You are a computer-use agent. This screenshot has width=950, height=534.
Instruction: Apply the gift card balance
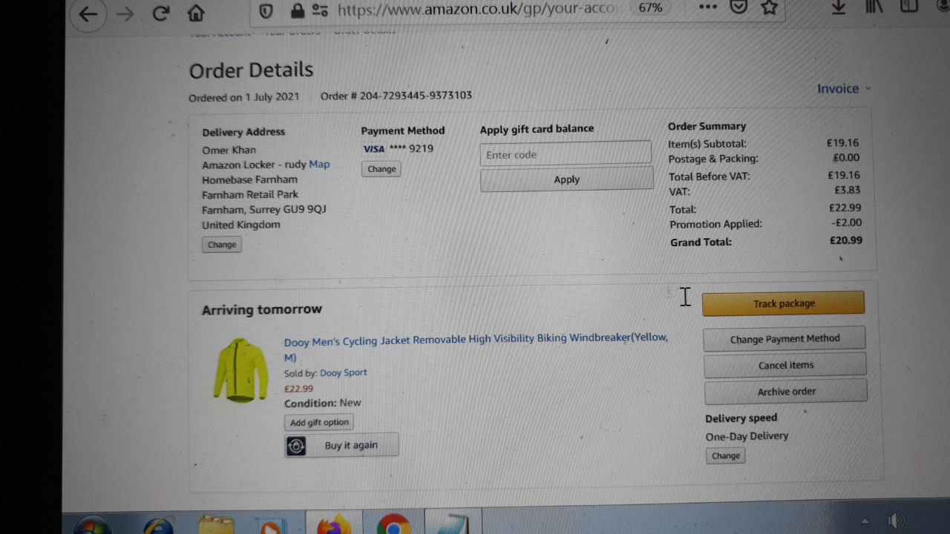[566, 179]
